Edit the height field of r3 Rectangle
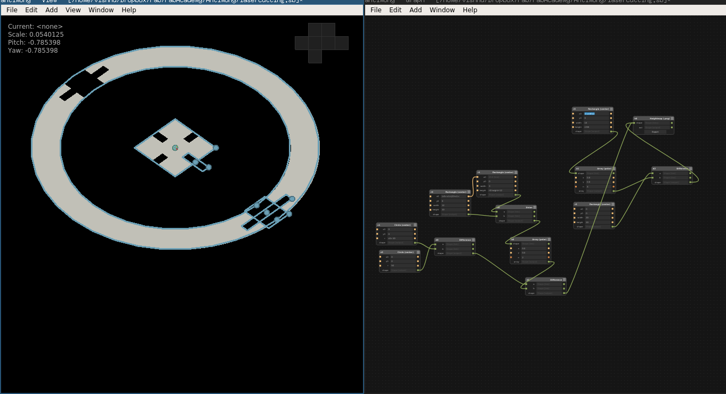Viewport: 726px width, 394px height. pos(596,127)
